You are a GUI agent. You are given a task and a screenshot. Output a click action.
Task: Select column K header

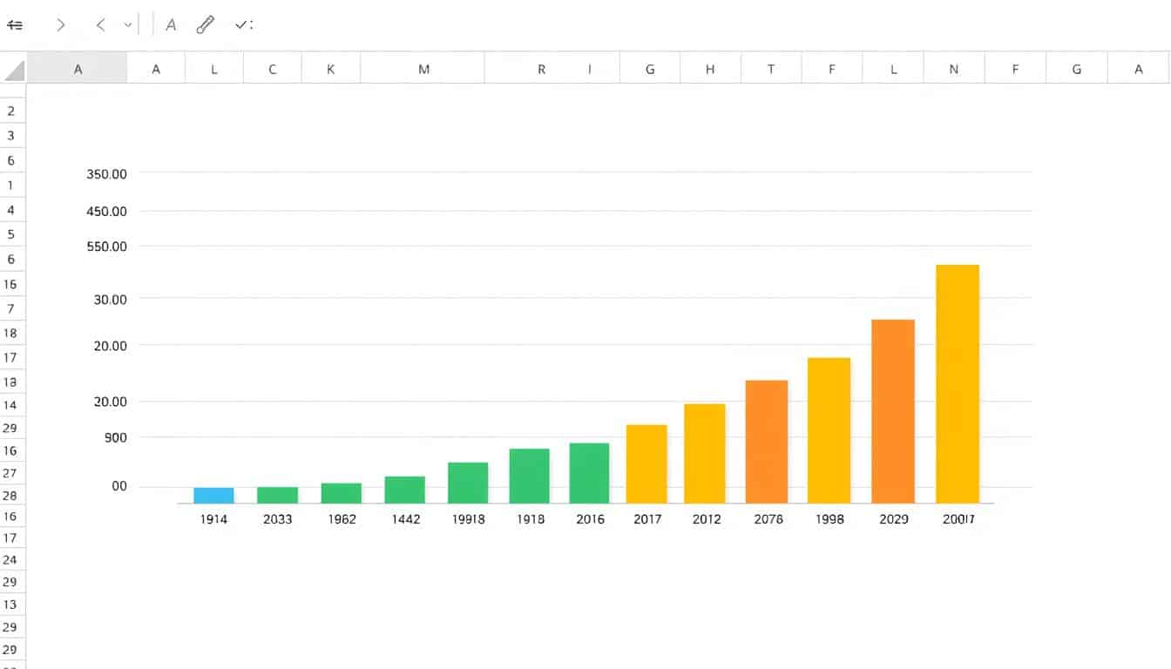tap(331, 69)
